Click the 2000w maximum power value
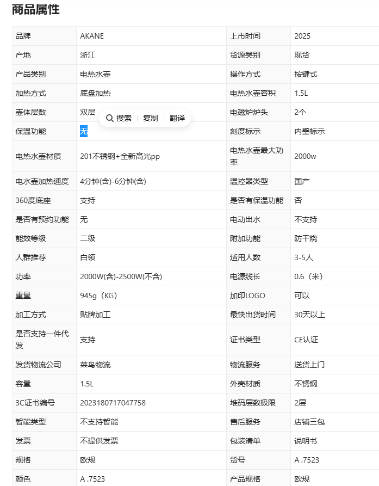This screenshot has width=379, height=486. coord(305,156)
